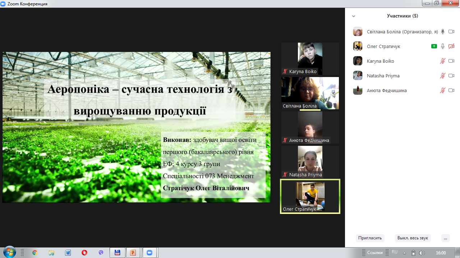Select Karyna Boiko video thumbnail
This screenshot has width=460, height=258.
(310, 59)
